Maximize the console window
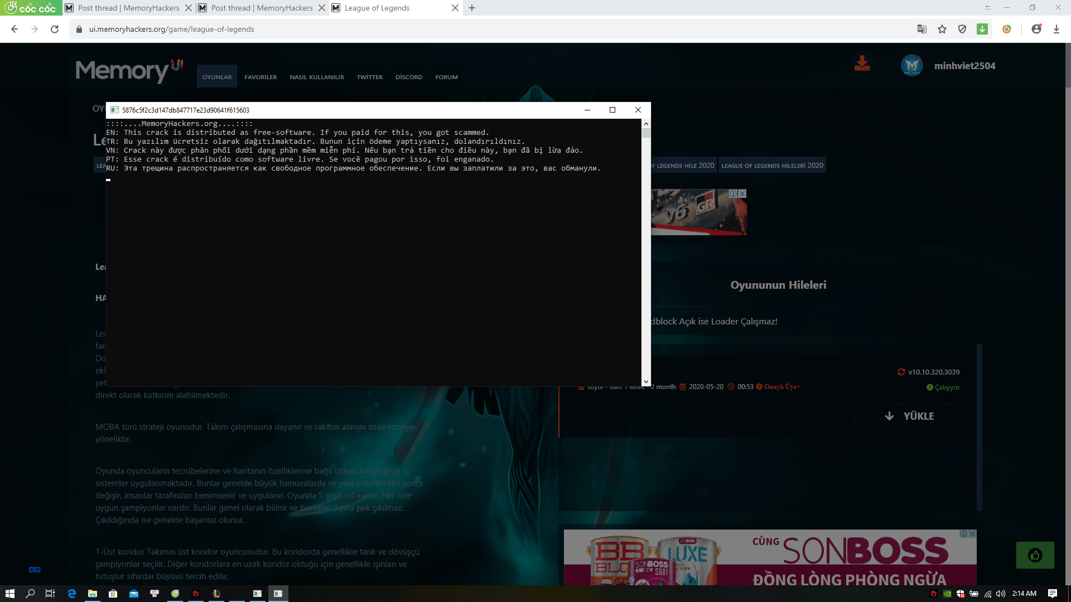This screenshot has width=1071, height=602. click(612, 110)
